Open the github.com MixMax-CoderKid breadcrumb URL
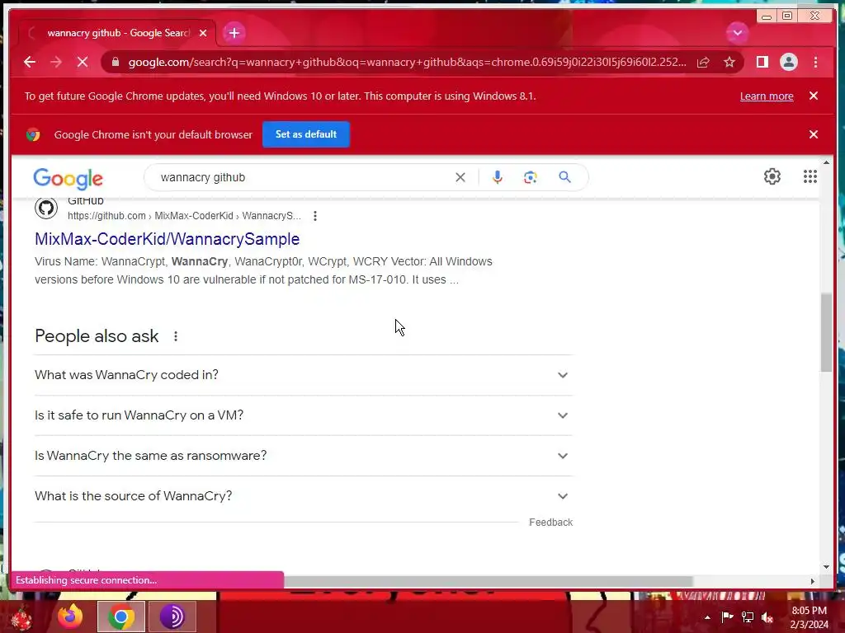The height and width of the screenshot is (633, 845). pyautogui.click(x=184, y=216)
